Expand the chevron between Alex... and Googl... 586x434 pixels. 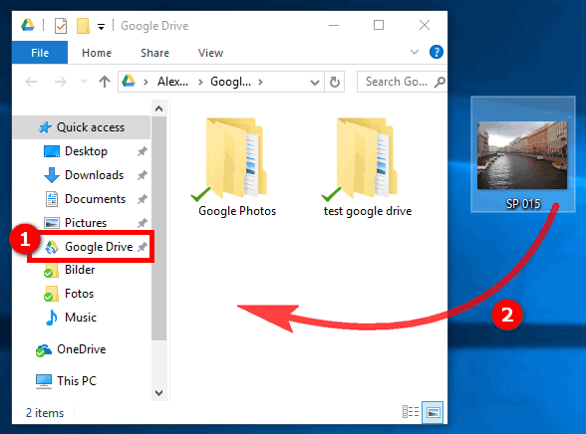(x=200, y=82)
